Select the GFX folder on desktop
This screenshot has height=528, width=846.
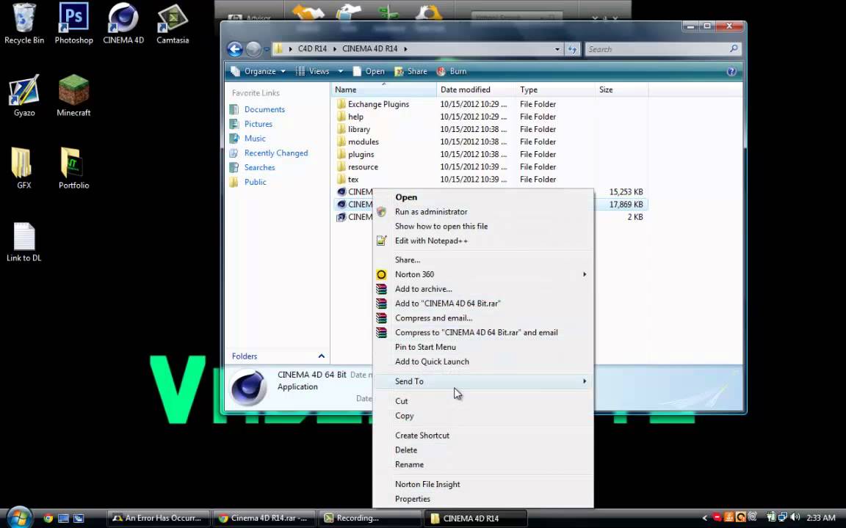(23, 169)
